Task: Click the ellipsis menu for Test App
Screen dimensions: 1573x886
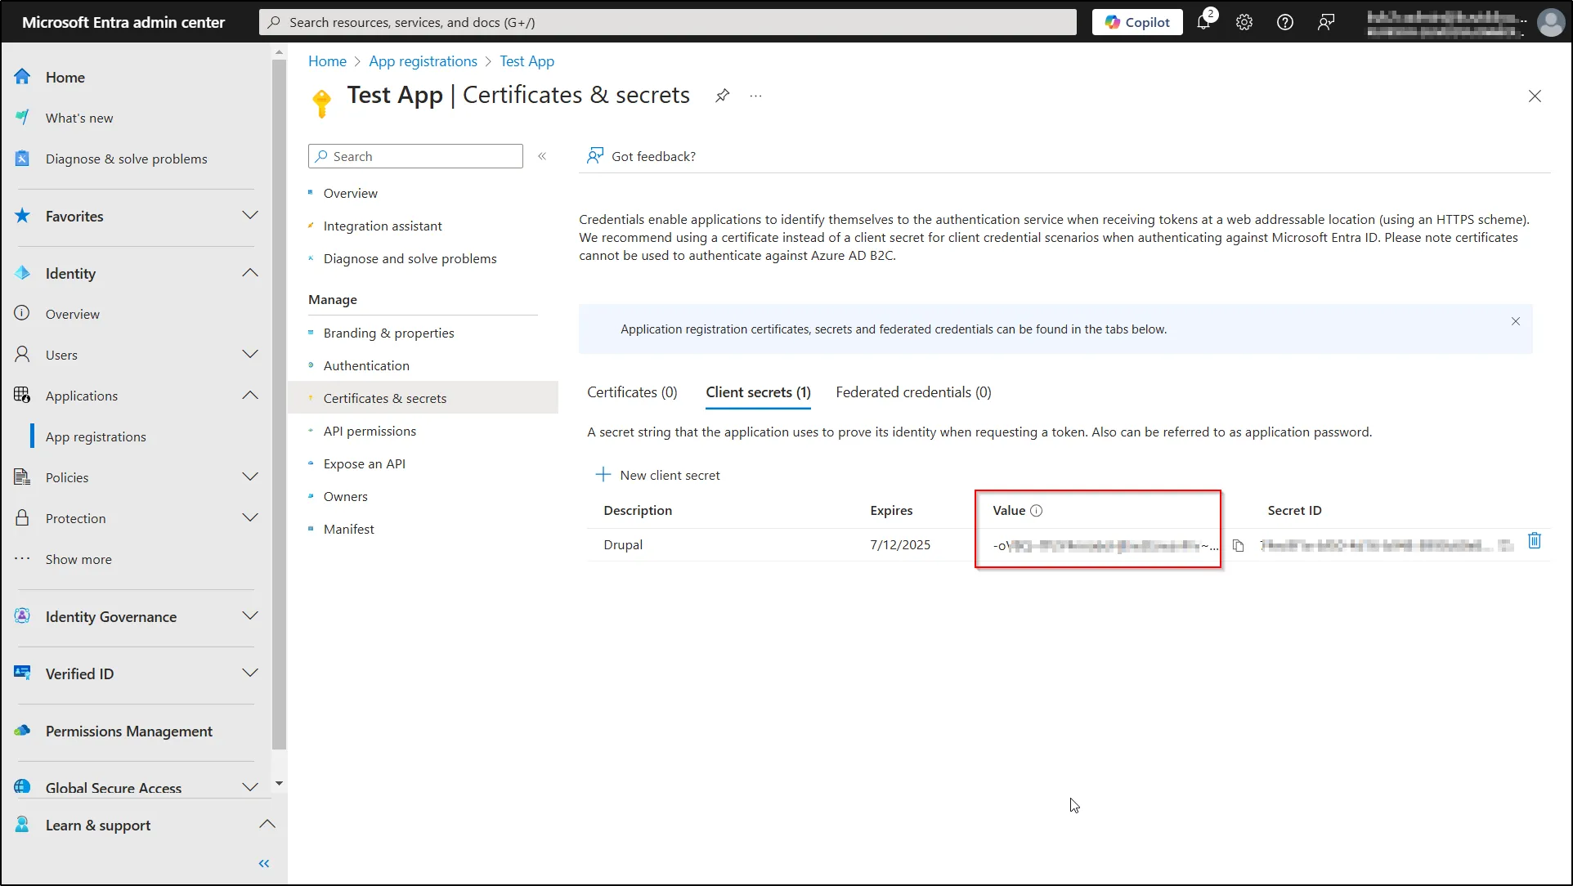Action: tap(755, 96)
